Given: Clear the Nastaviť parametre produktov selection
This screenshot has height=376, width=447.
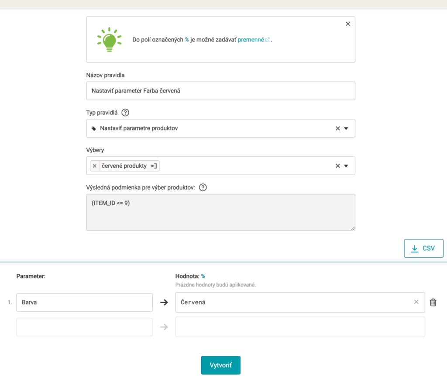Looking at the screenshot, I should coord(338,128).
